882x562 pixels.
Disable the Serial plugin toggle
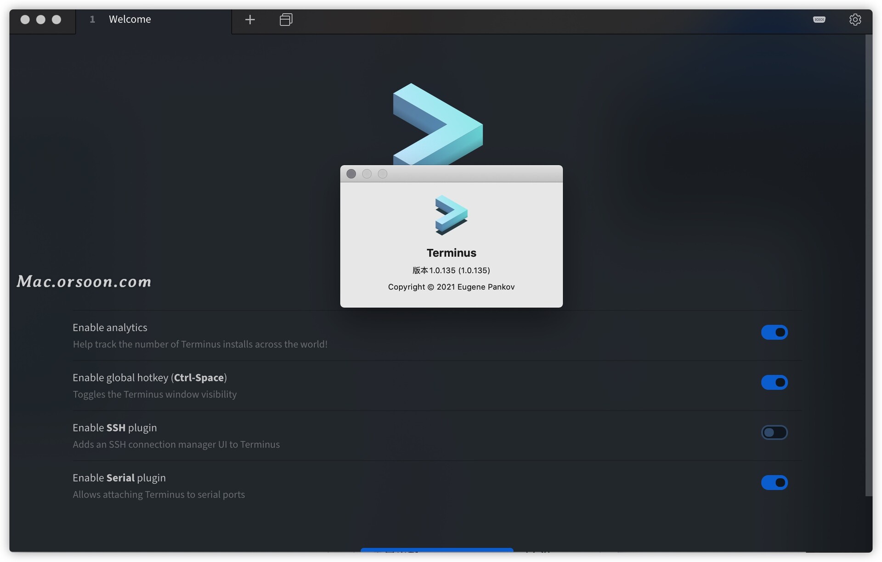(775, 482)
